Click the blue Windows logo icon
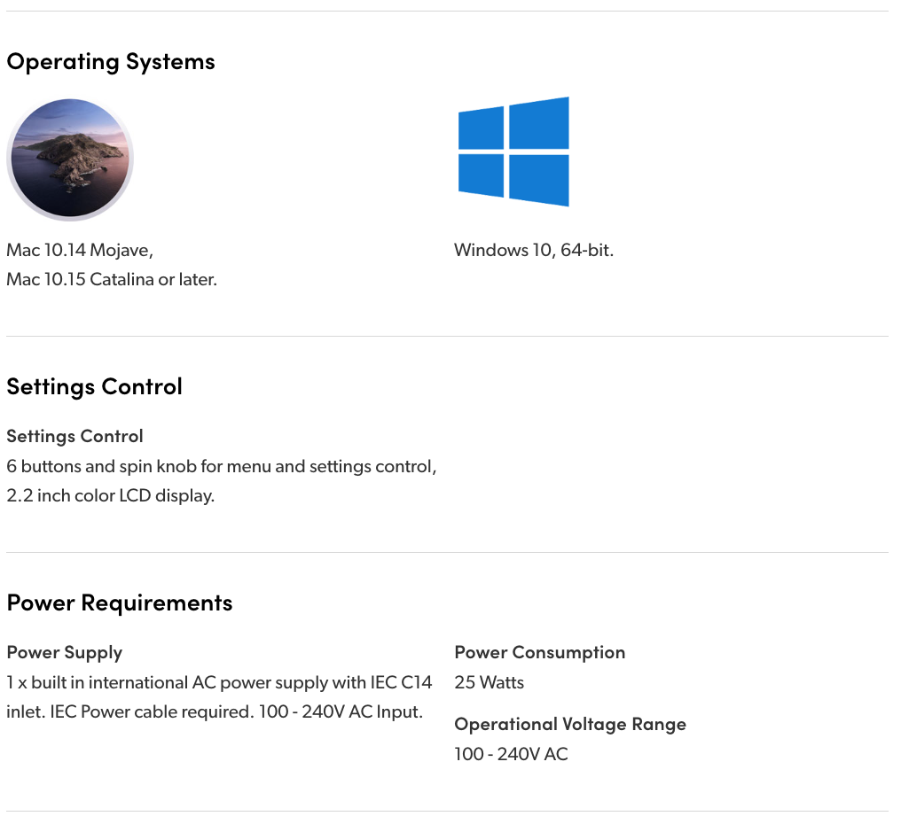901x824 pixels. coord(513,152)
